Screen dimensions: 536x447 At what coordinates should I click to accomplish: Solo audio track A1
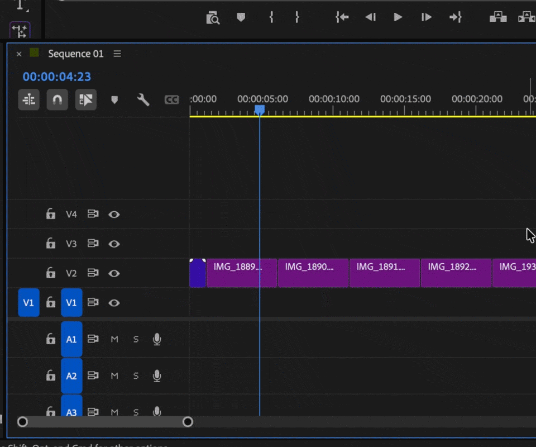136,339
